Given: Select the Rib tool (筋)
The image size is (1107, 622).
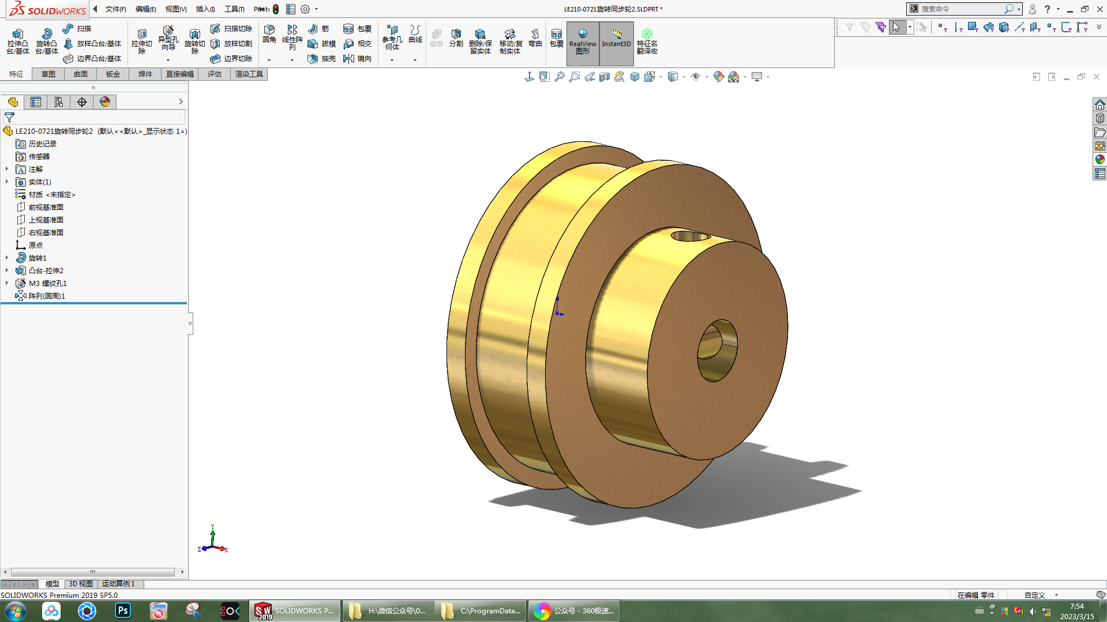Looking at the screenshot, I should point(318,28).
